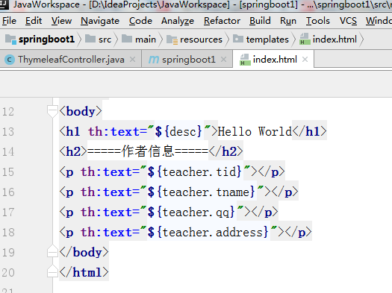Click the closing body tag on line 19
Viewport: 392px width, 293px height.
[84, 252]
